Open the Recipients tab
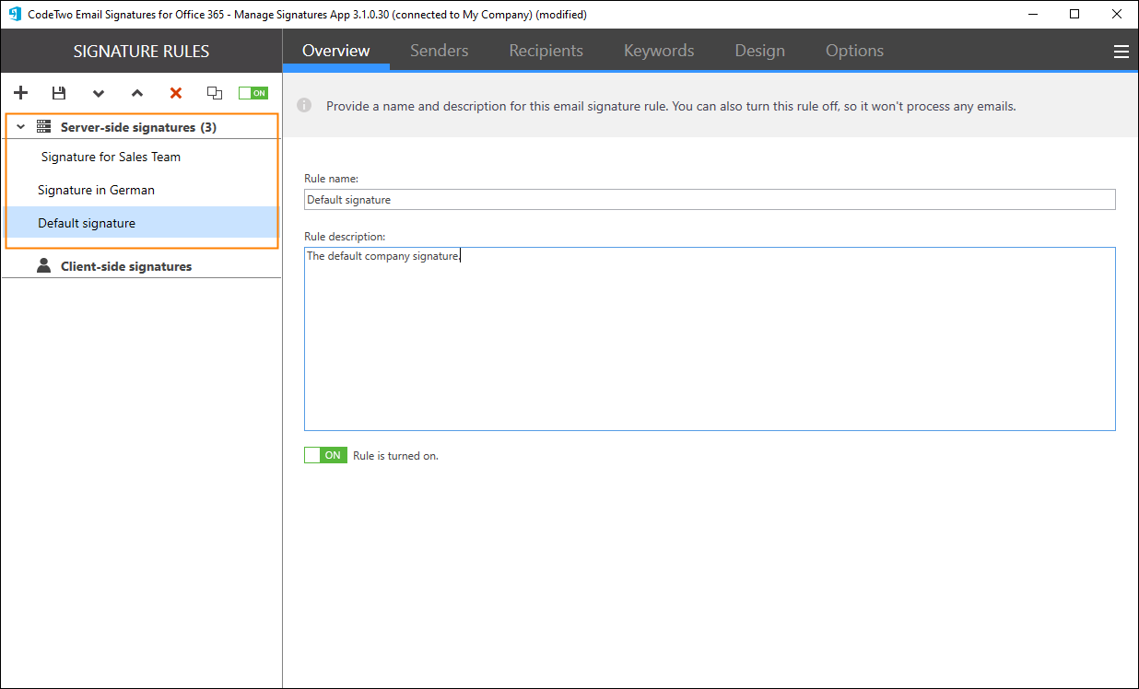The height and width of the screenshot is (689, 1139). pyautogui.click(x=546, y=51)
